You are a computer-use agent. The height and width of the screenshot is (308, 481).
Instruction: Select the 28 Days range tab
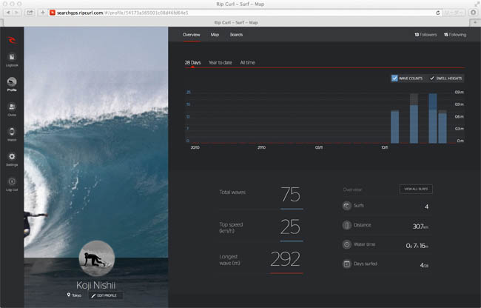(192, 63)
